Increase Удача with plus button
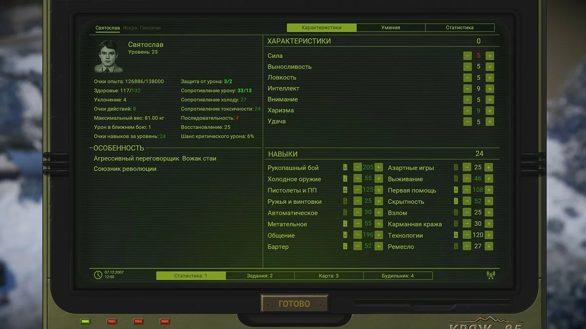The width and height of the screenshot is (586, 329). click(x=490, y=122)
